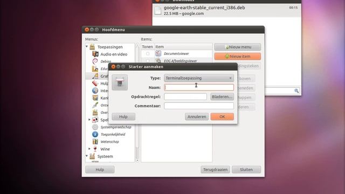Expand the Spelletjes menu node
The width and height of the screenshot is (345, 194).
tap(89, 120)
